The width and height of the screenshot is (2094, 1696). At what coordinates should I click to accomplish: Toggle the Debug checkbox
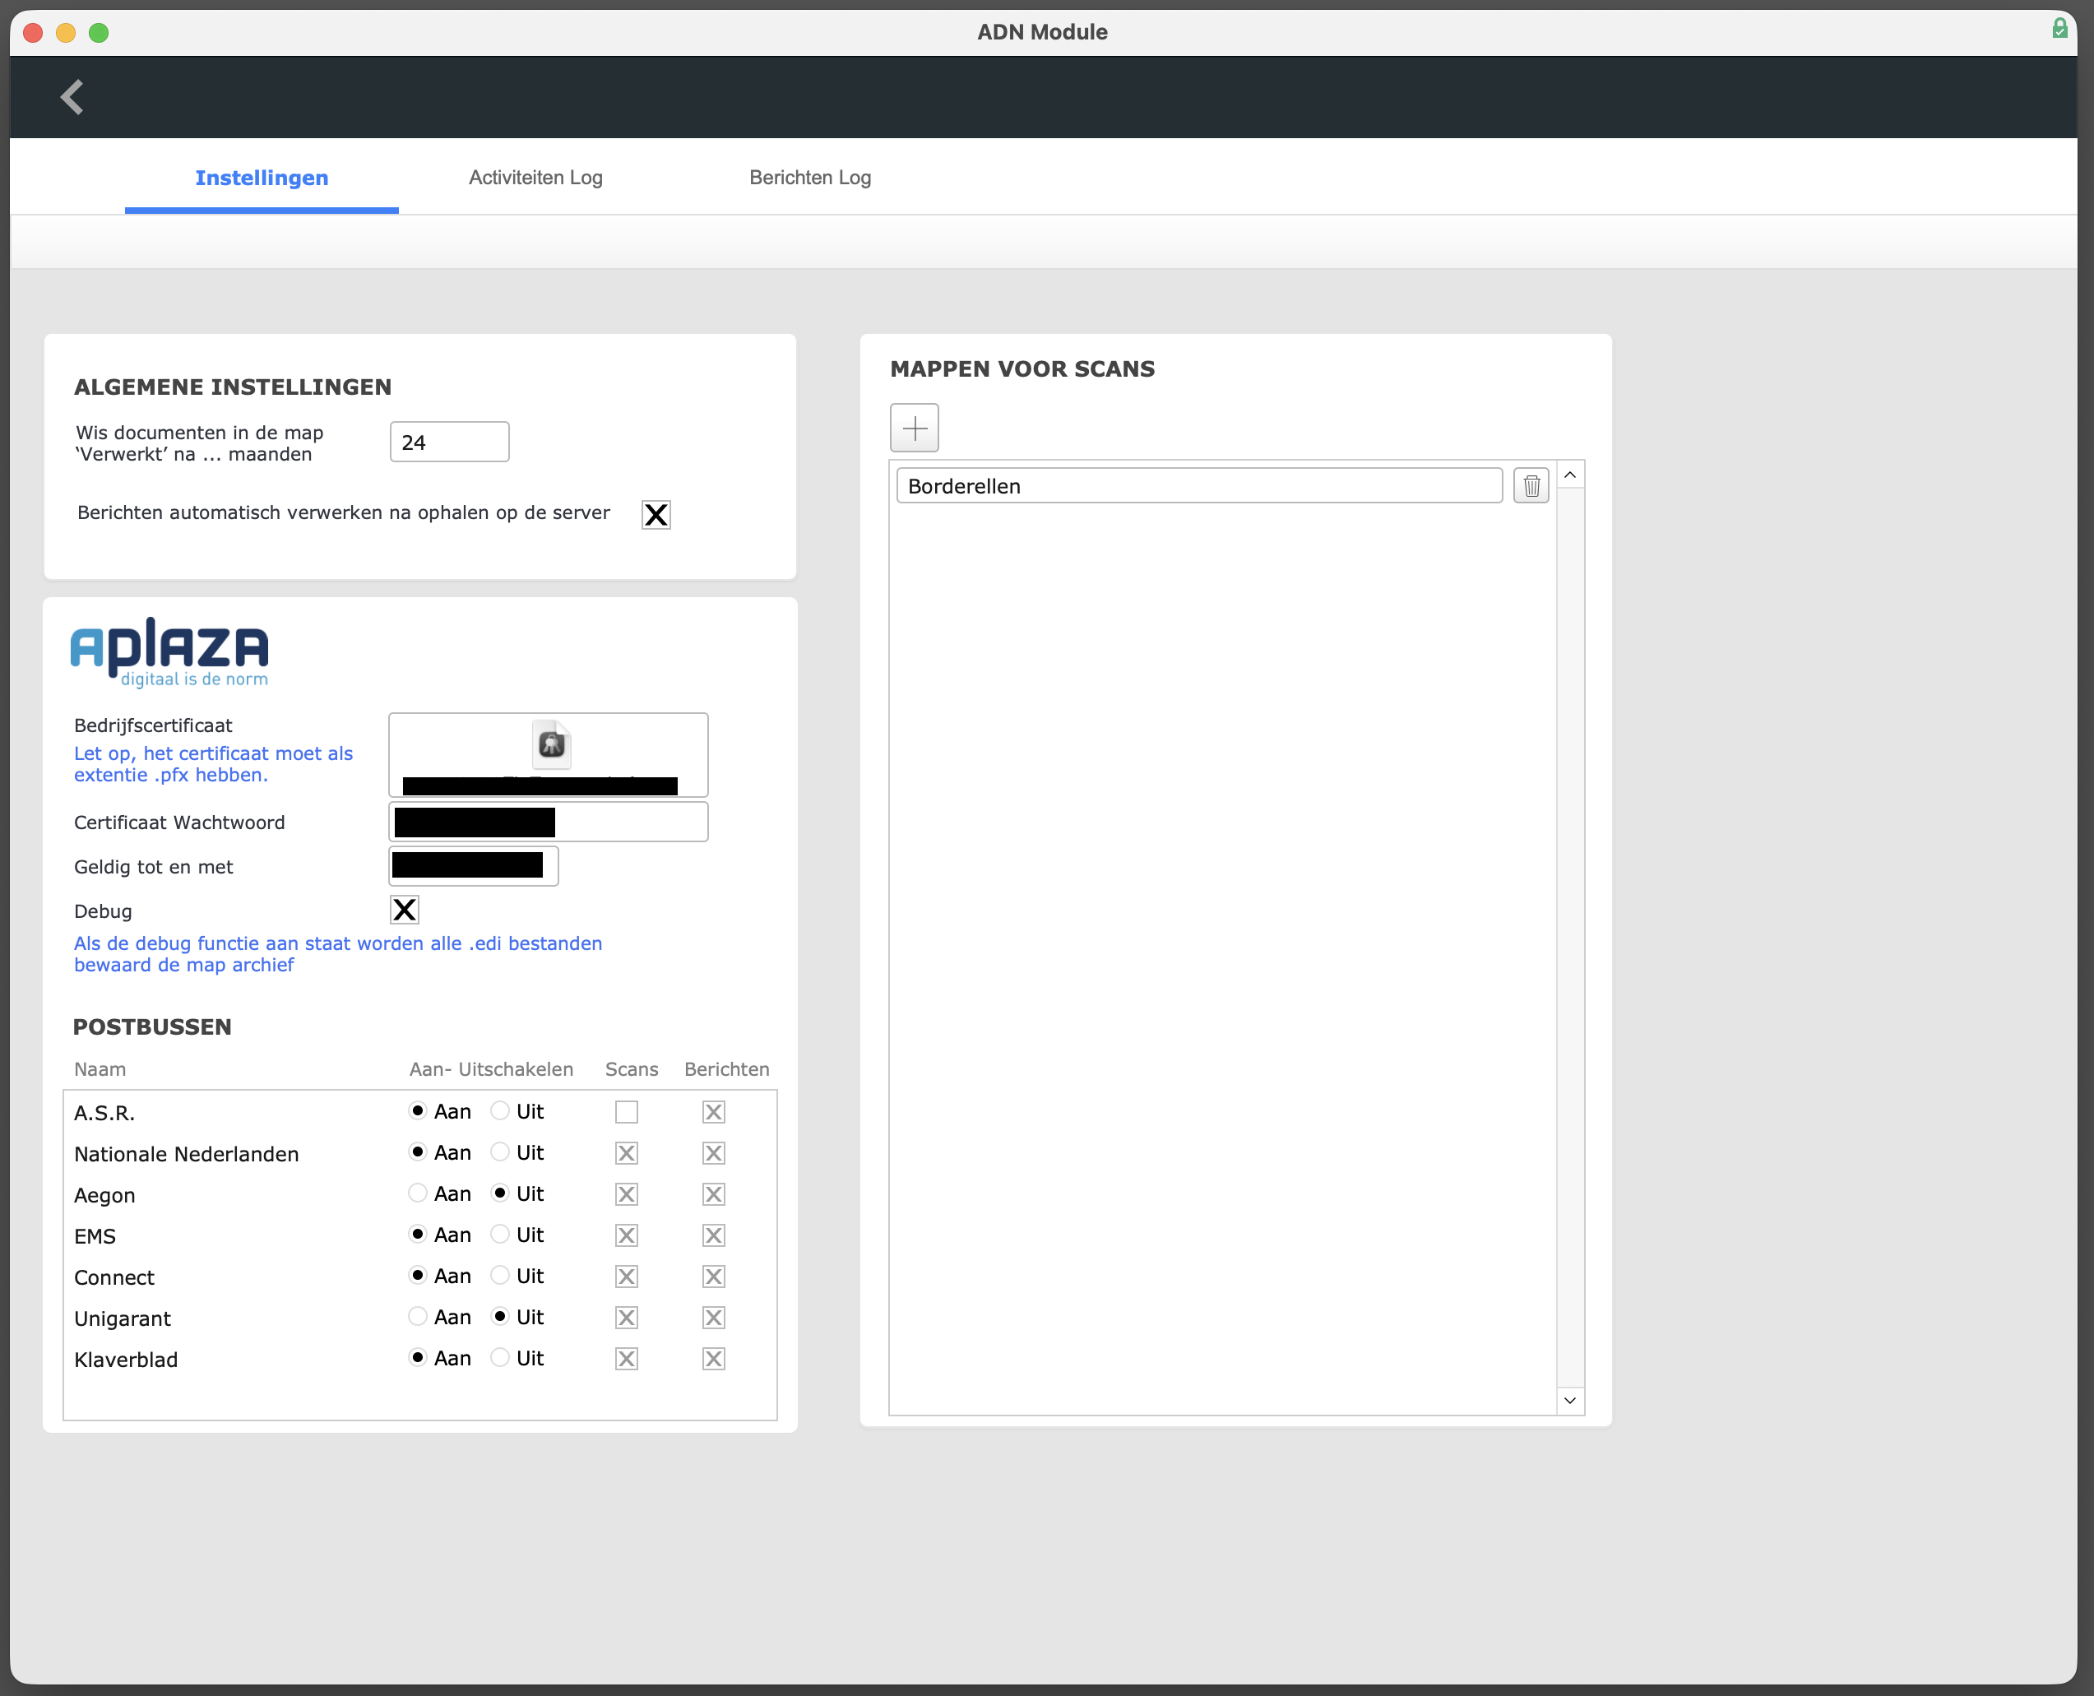tap(405, 910)
